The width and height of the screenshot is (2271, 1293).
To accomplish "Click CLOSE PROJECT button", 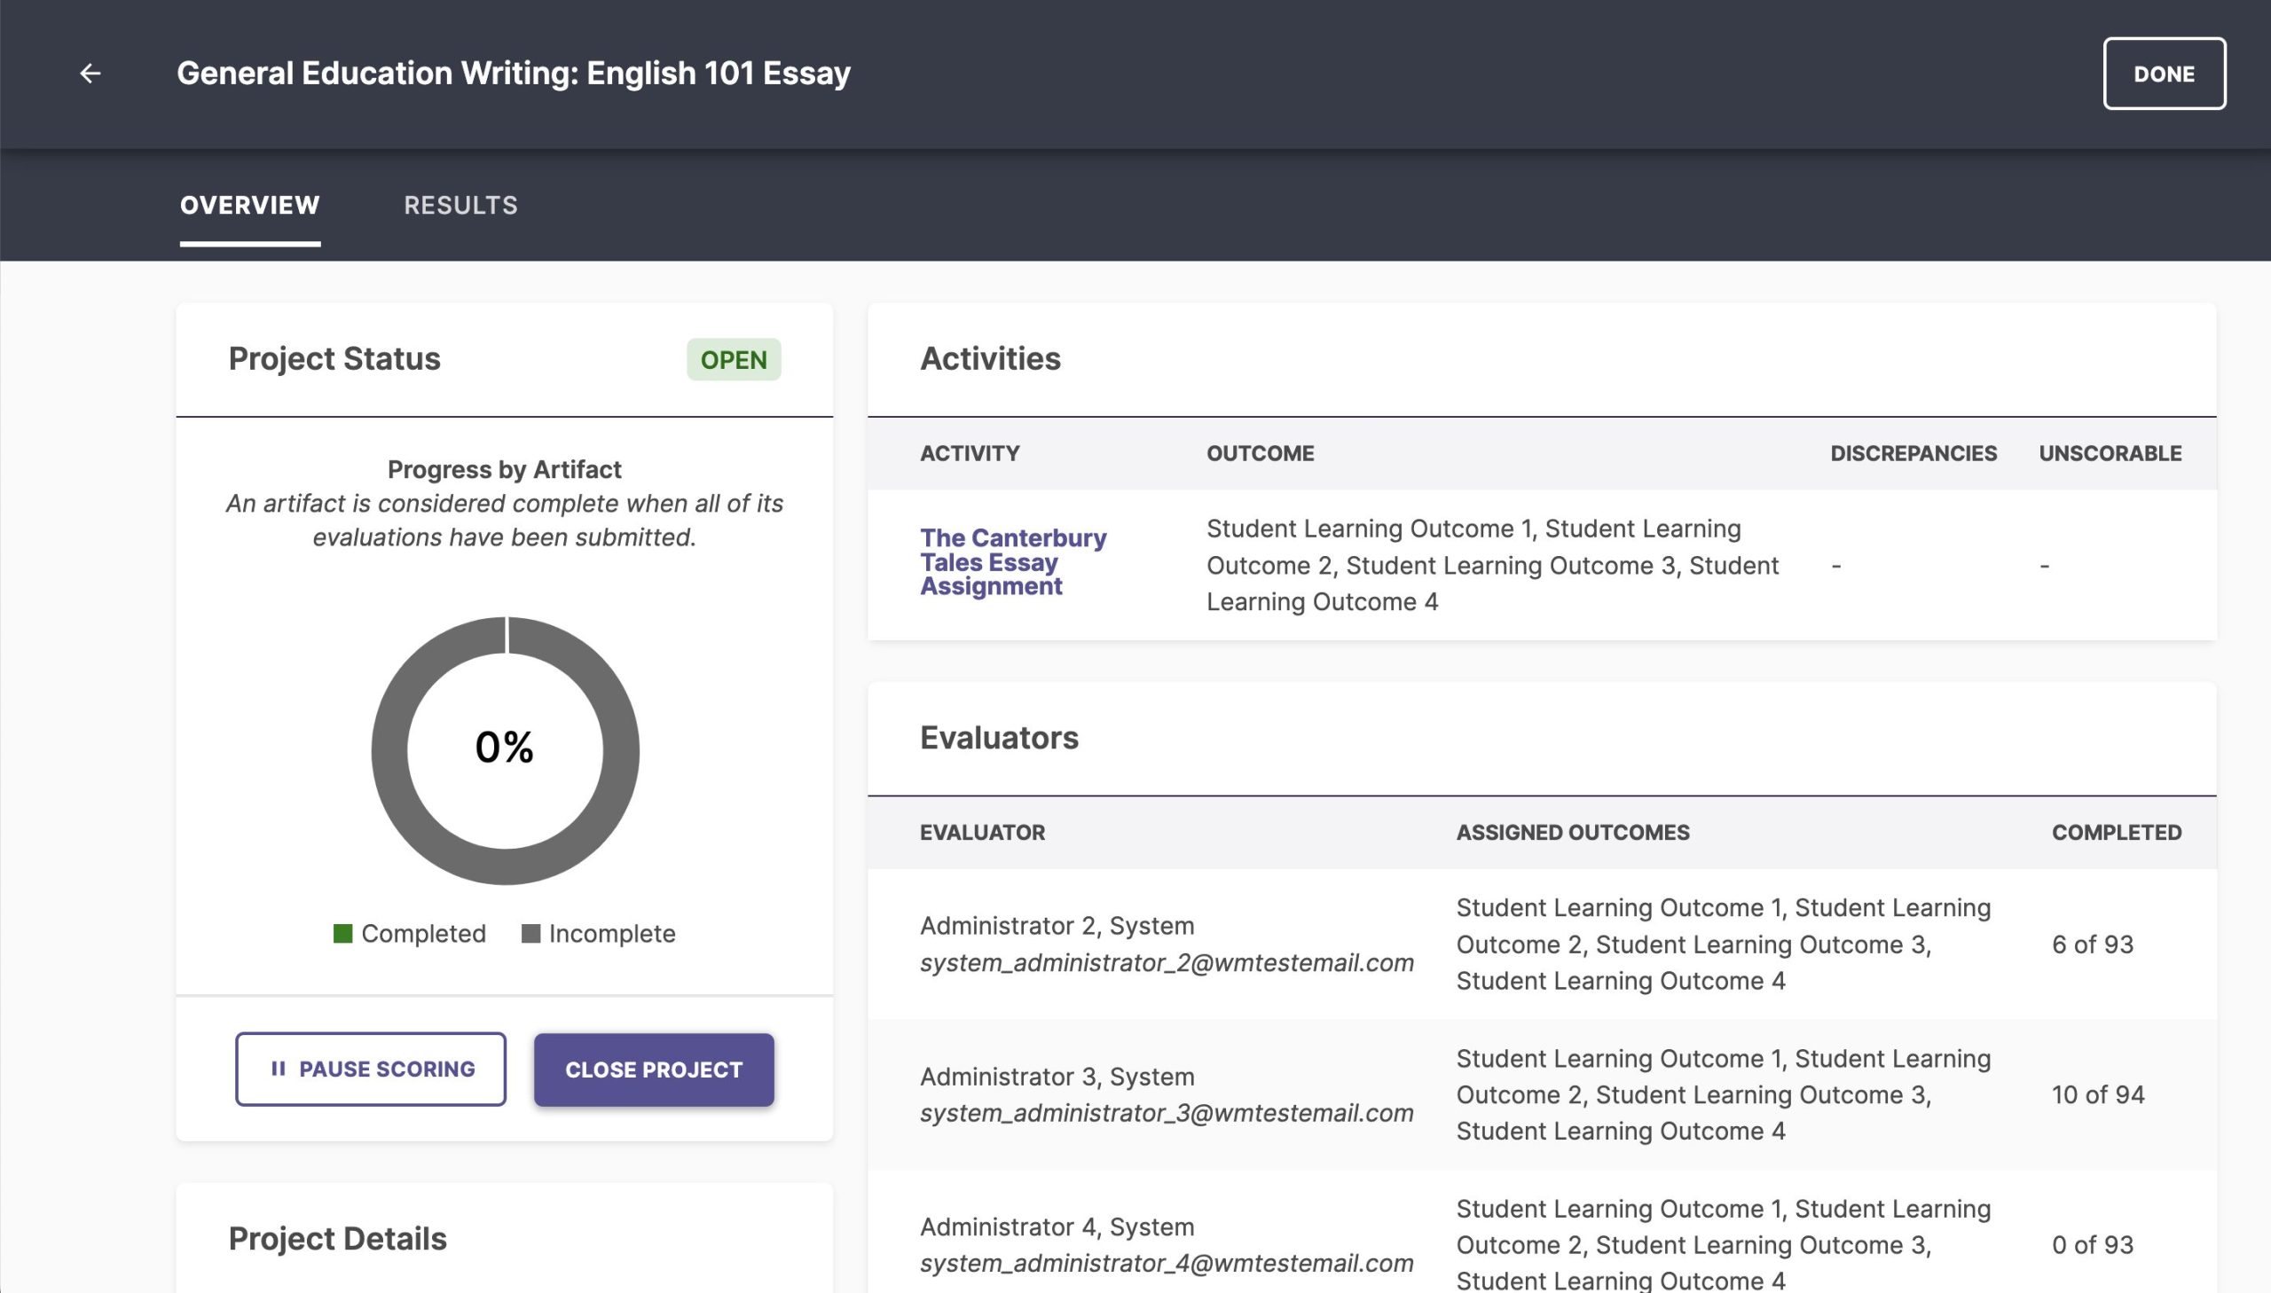I will tap(652, 1069).
